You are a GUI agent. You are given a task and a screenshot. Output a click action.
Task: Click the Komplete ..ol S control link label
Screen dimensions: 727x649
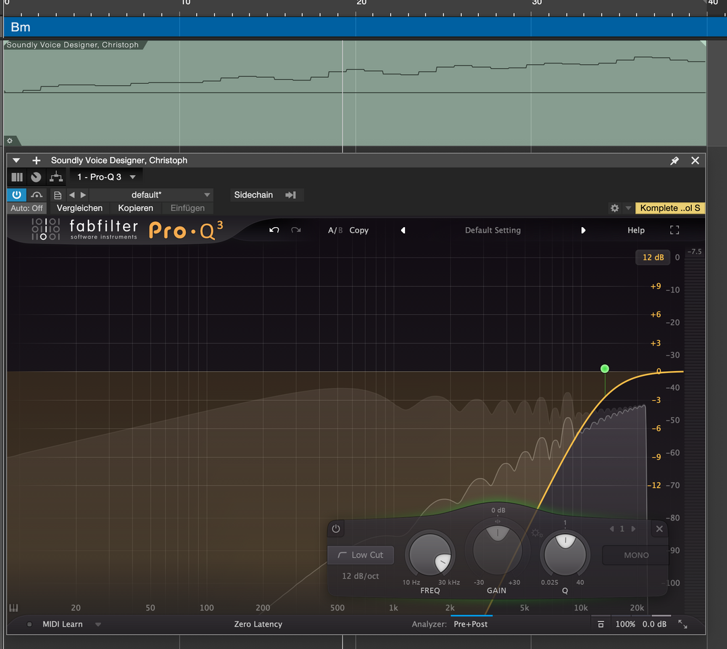(670, 208)
